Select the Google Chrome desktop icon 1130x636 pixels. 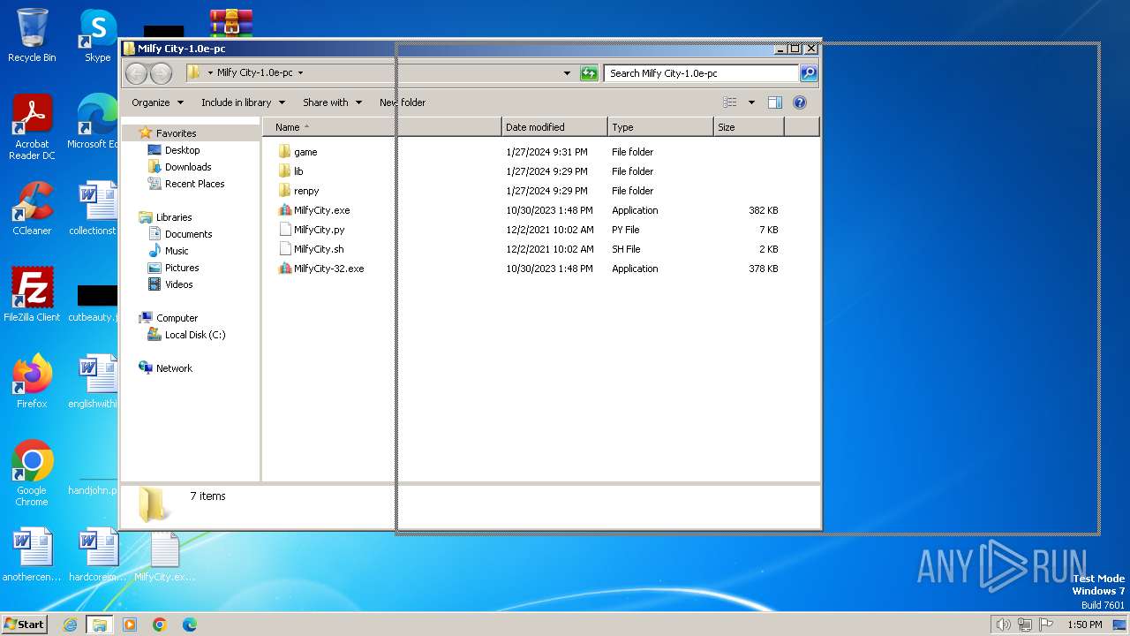(32, 473)
